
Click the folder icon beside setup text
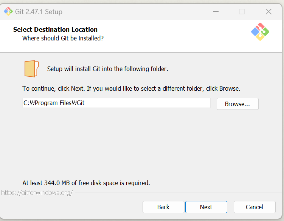31,69
